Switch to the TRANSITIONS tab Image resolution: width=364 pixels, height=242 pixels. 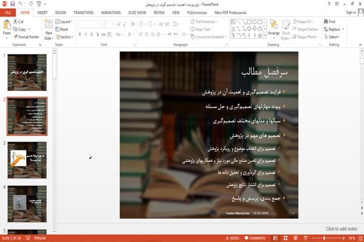pos(84,13)
